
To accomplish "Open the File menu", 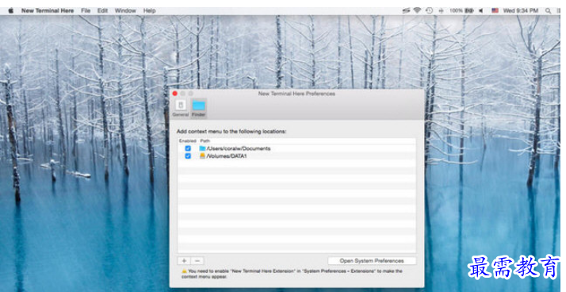I will [x=86, y=11].
